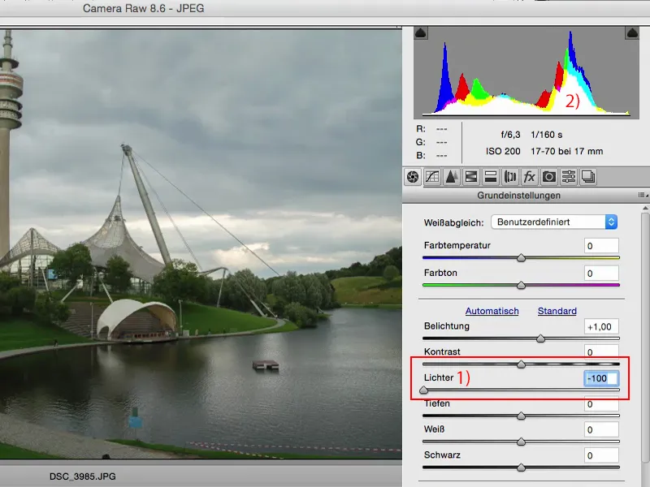
Task: Open the Effects fx tab
Action: coord(530,177)
